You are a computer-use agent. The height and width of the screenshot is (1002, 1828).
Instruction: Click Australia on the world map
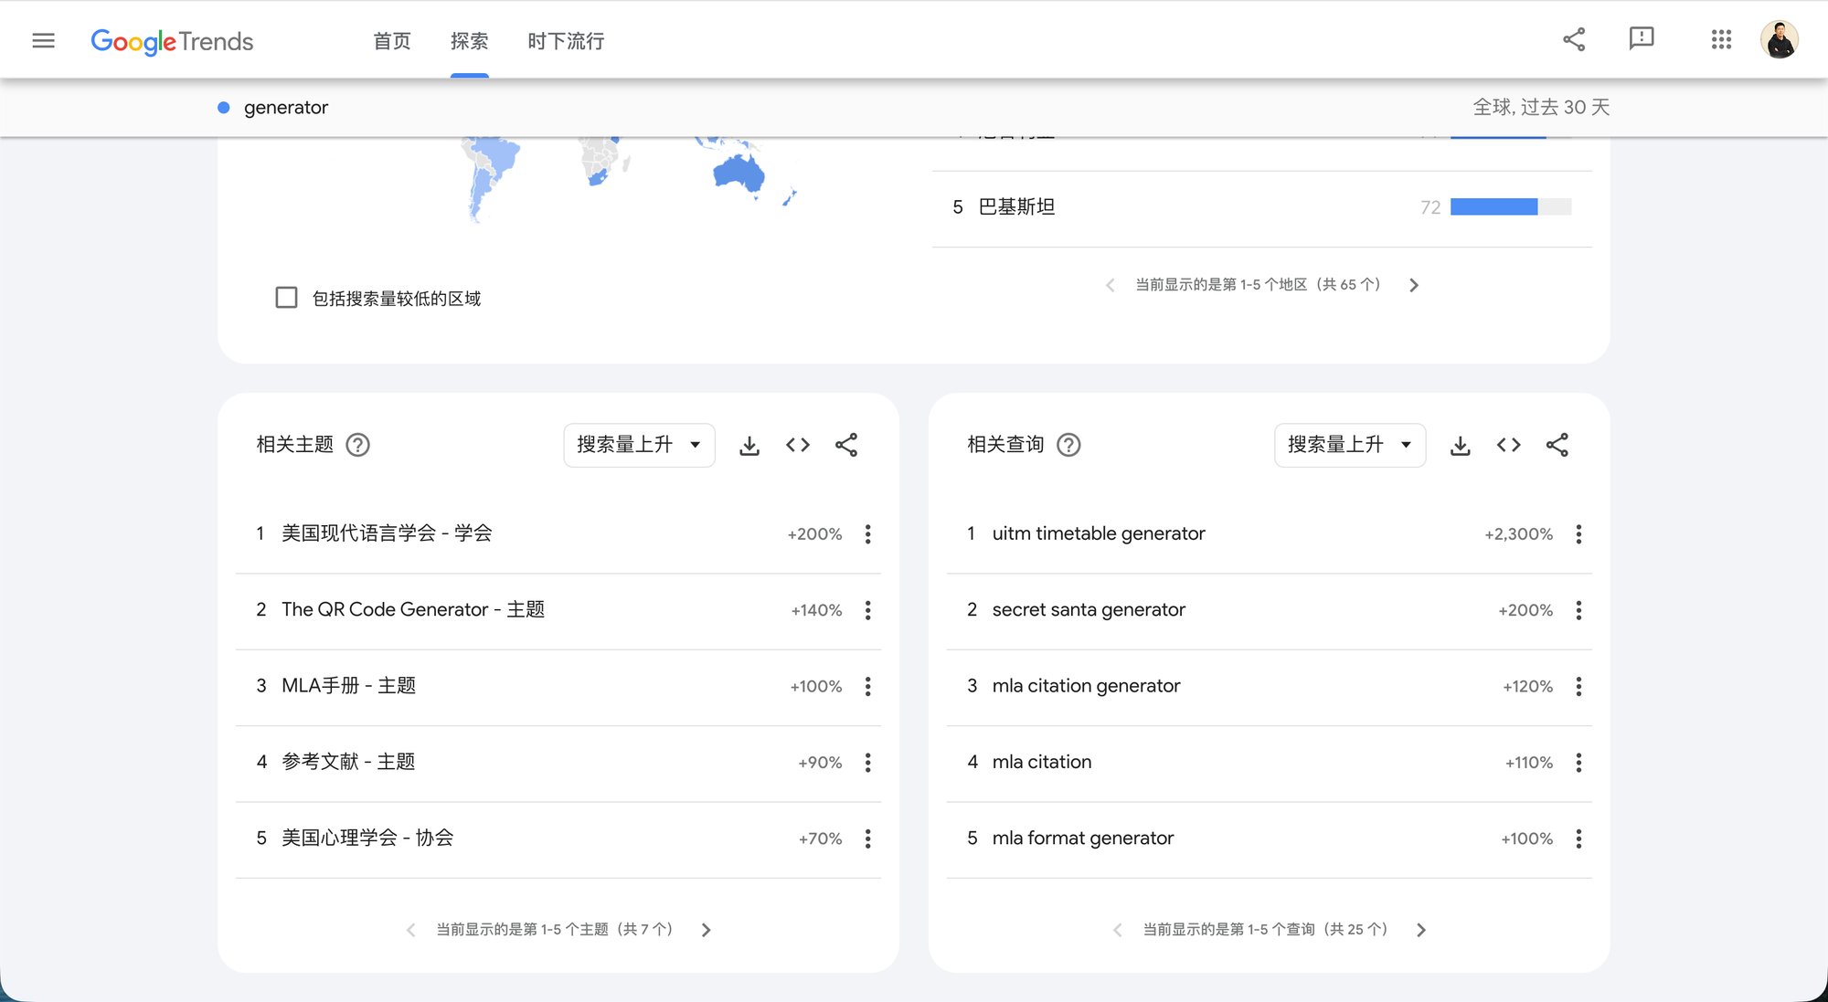pos(739,173)
